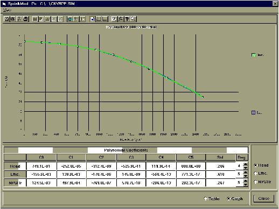This screenshot has width=279, height=209.
Task: Choose the bar chart style icon
Action: pyautogui.click(x=47, y=19)
